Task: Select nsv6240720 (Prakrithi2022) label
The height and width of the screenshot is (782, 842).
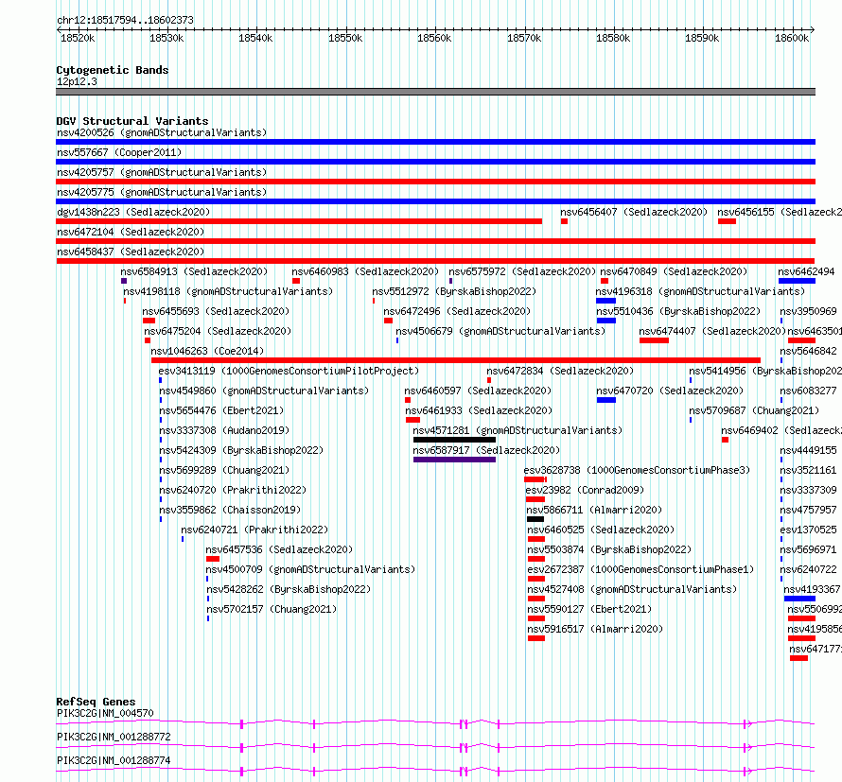Action: pyautogui.click(x=233, y=490)
